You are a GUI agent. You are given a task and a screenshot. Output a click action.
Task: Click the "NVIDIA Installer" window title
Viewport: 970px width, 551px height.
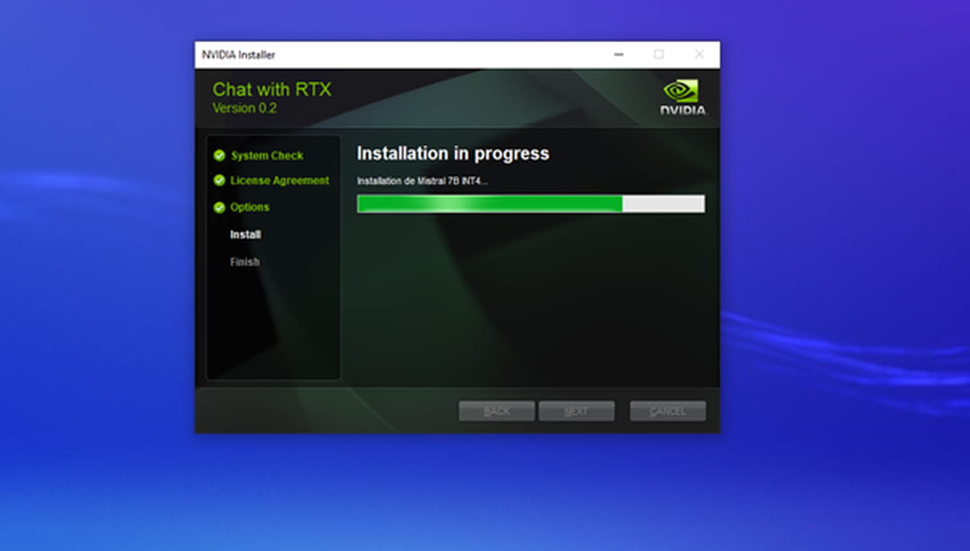pyautogui.click(x=238, y=55)
